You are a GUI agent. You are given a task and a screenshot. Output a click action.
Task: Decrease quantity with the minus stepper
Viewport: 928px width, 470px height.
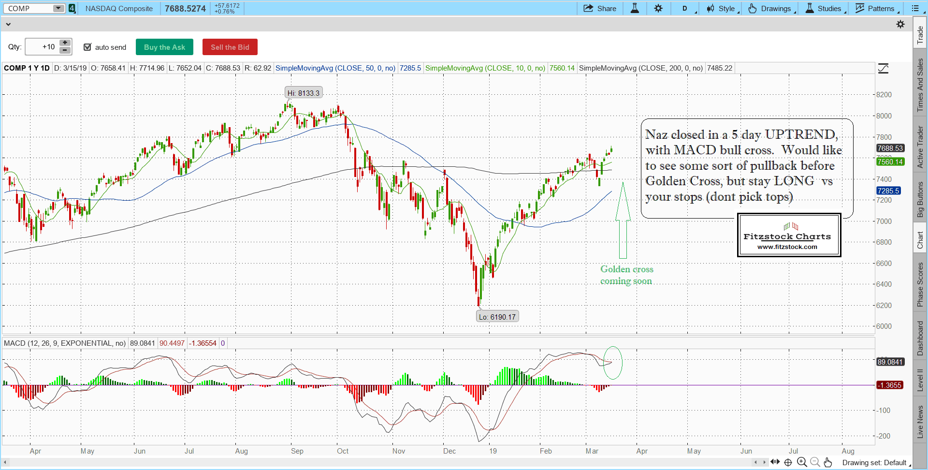pyautogui.click(x=65, y=50)
